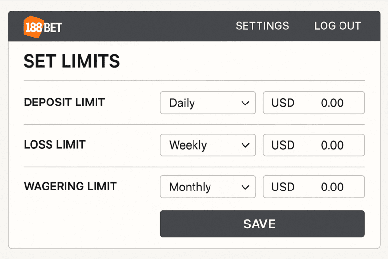Image resolution: width=388 pixels, height=259 pixels.
Task: Click the SET LIMITS heading
Action: (x=72, y=61)
